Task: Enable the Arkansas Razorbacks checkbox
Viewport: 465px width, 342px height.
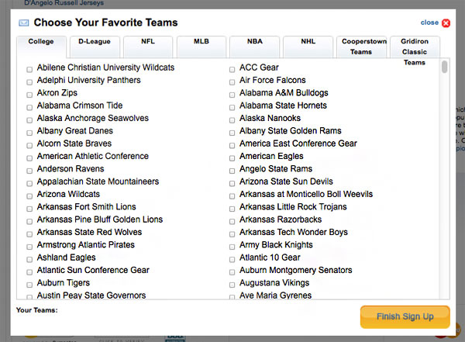Action: pos(232,220)
